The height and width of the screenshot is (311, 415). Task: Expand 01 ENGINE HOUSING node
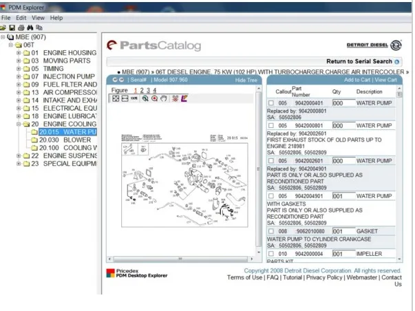[19, 53]
